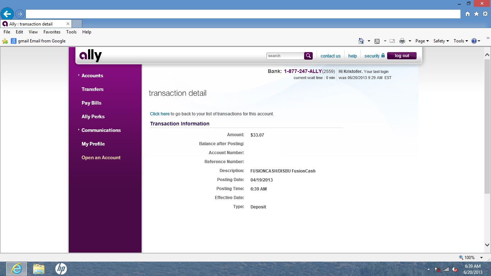
Task: Open the Favorites menu
Action: pos(52,32)
